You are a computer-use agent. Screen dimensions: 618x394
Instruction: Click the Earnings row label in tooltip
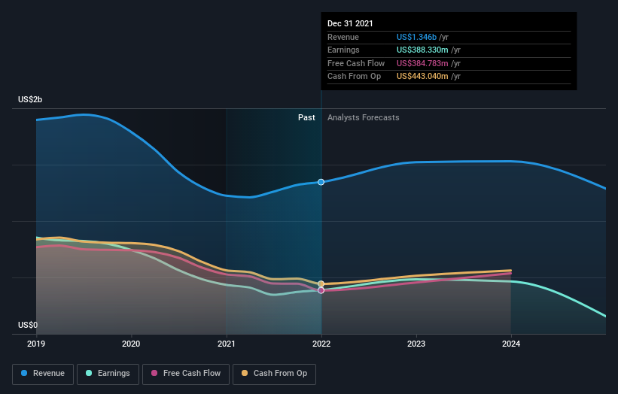(343, 50)
